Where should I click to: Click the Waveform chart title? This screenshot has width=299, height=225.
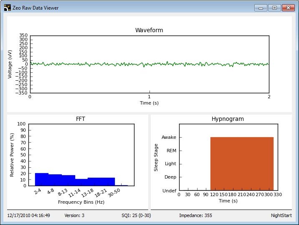149,30
